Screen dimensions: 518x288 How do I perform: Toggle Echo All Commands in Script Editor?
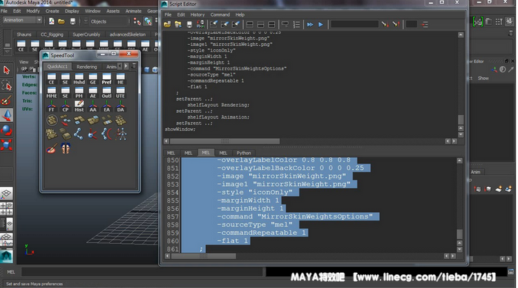285,24
